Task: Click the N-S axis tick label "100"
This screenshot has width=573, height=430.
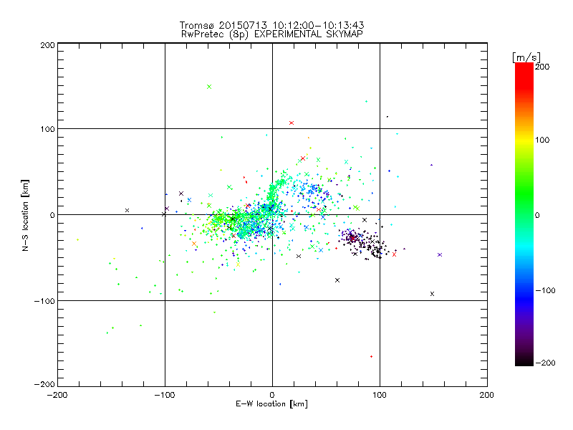Action: [x=47, y=130]
